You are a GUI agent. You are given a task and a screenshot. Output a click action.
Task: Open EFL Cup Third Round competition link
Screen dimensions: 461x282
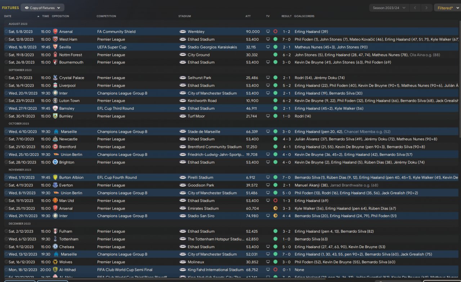[116, 109]
